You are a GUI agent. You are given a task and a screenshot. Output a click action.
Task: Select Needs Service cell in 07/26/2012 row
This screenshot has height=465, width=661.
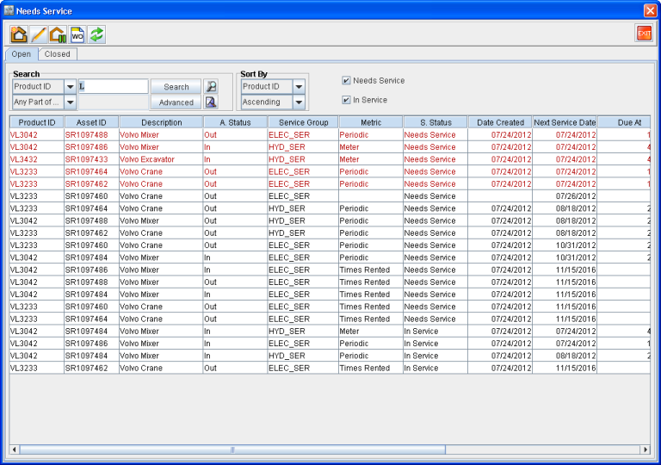coord(436,196)
